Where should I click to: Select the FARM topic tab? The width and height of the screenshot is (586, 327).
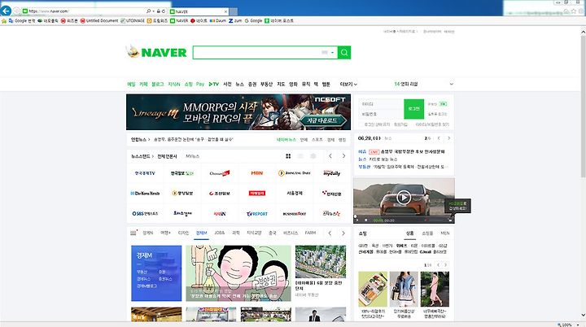click(x=310, y=233)
